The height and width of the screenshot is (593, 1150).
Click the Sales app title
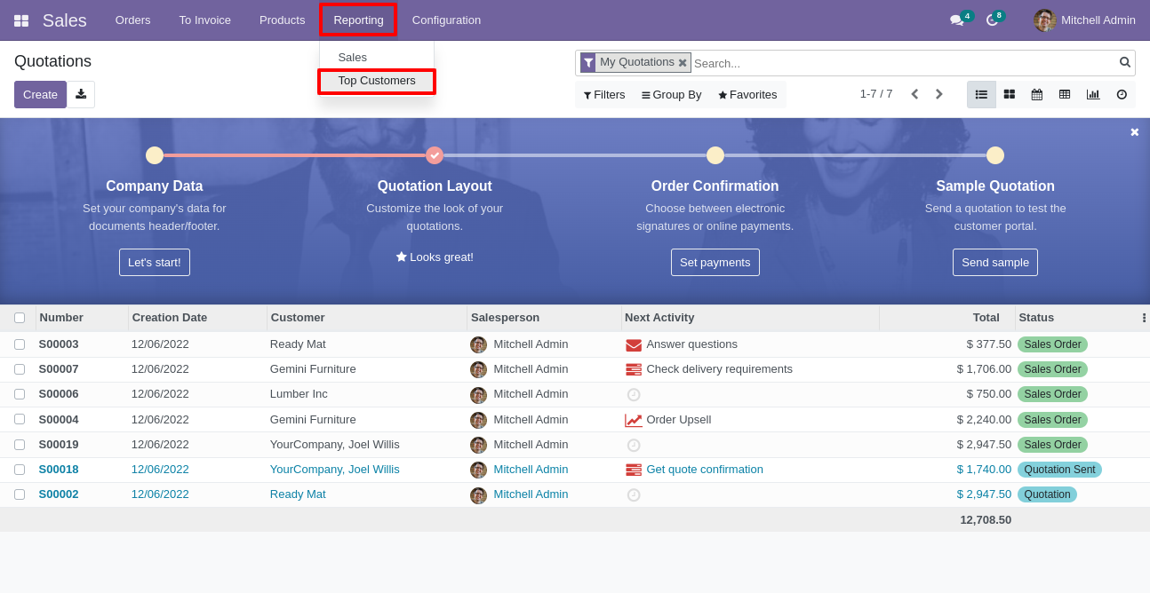[65, 20]
